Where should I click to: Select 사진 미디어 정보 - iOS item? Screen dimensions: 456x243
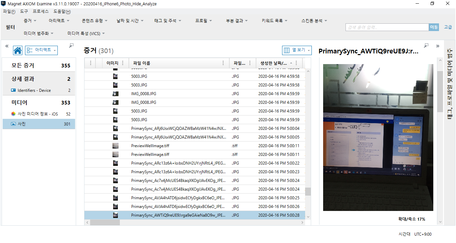(39, 114)
